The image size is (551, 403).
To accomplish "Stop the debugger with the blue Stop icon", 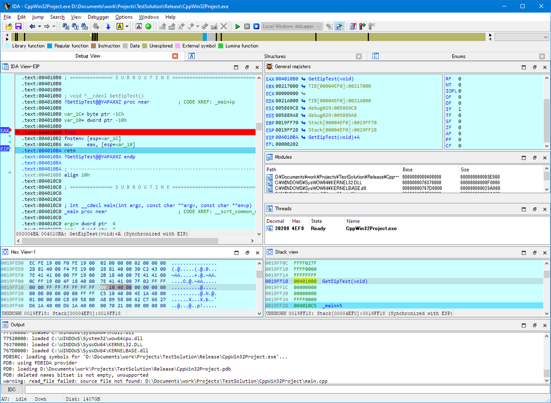I will pyautogui.click(x=257, y=26).
